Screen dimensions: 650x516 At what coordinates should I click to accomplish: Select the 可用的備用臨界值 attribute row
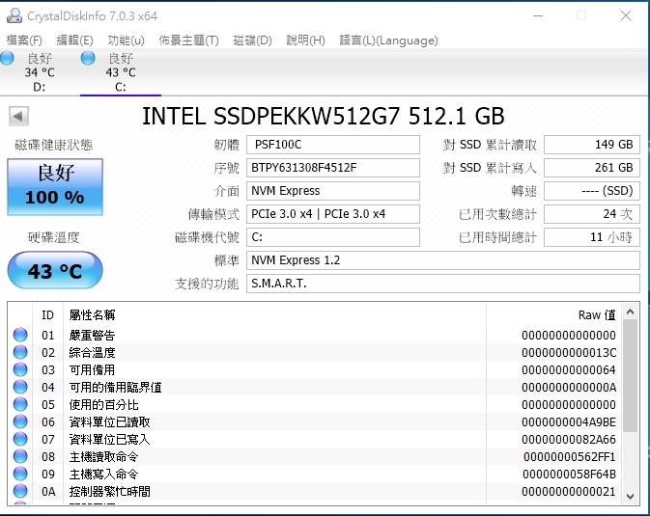click(315, 387)
